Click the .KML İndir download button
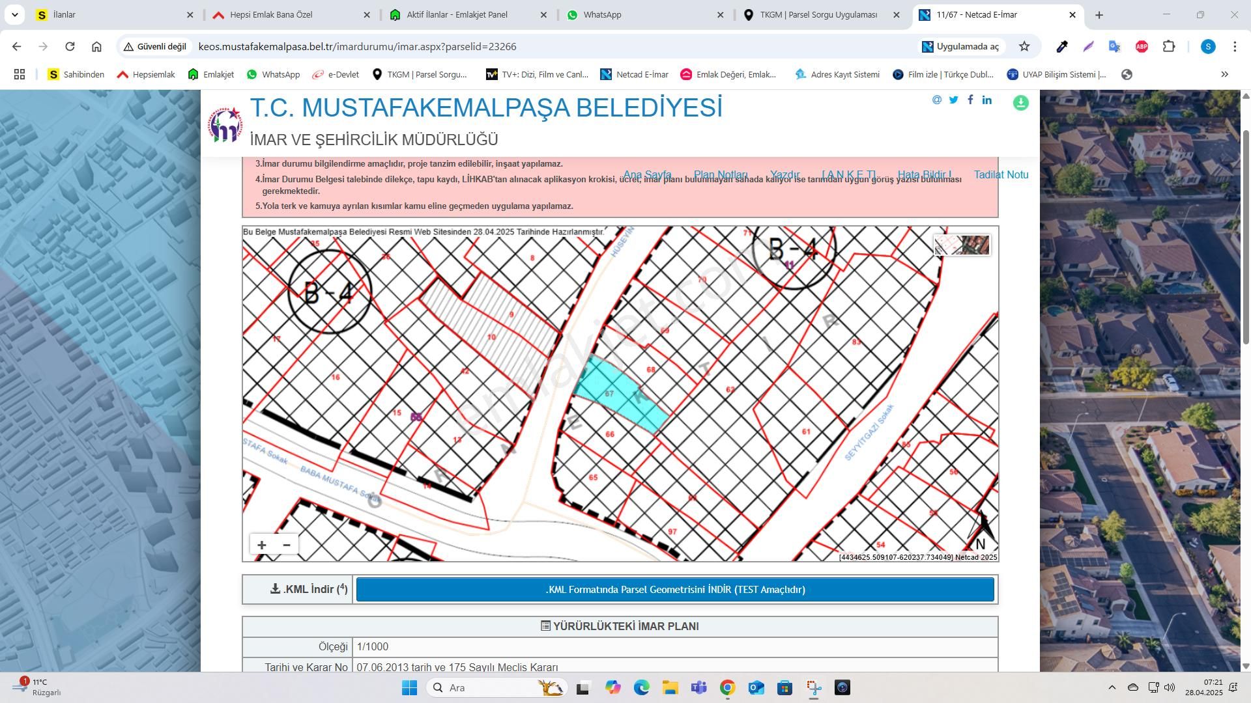The image size is (1251, 703). point(308,589)
